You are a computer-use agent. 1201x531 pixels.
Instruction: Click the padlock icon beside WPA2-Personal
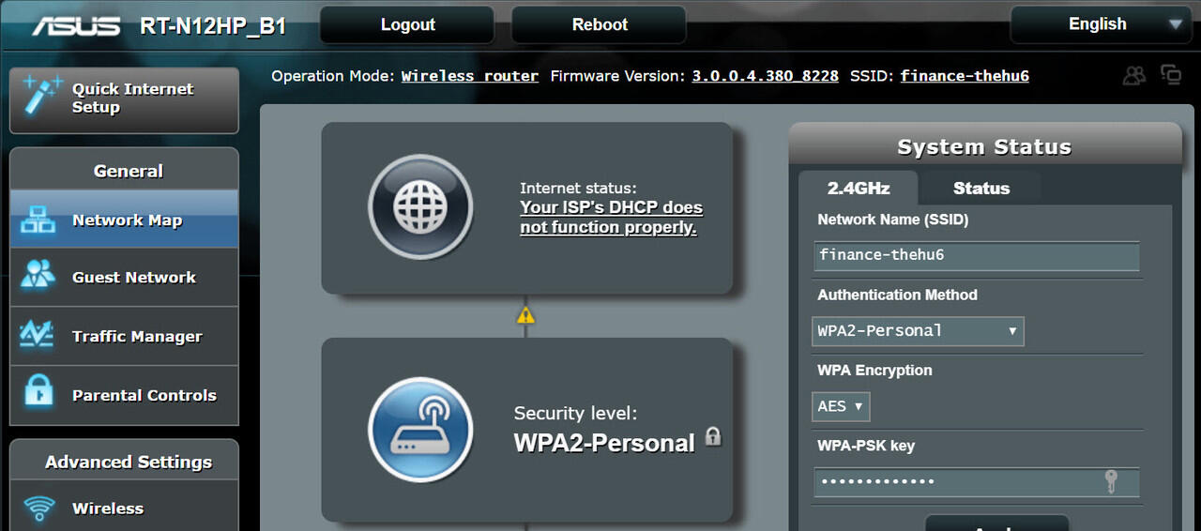[713, 436]
